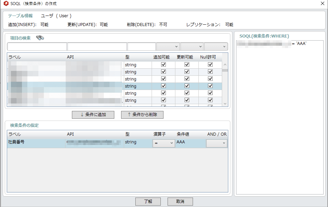328x207 pixels.
Task: Toggle 更新可能 checkbox in the first field row
Action: coord(187,65)
